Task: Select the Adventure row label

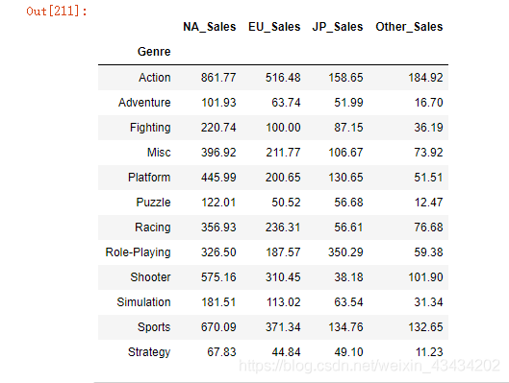Action: pos(144,103)
